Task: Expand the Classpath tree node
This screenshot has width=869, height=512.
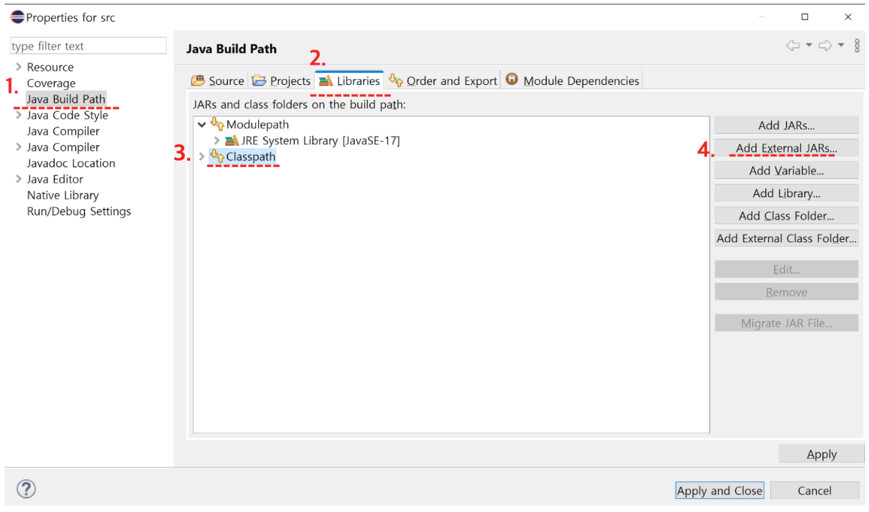Action: [x=201, y=156]
